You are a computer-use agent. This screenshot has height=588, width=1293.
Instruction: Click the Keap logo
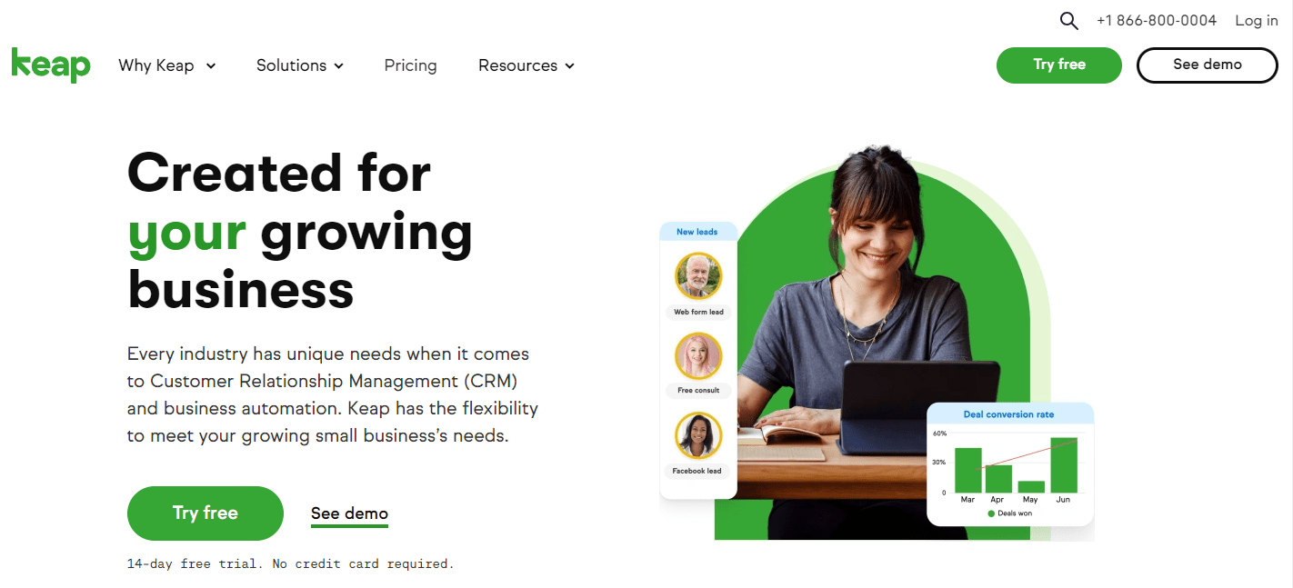(x=51, y=65)
